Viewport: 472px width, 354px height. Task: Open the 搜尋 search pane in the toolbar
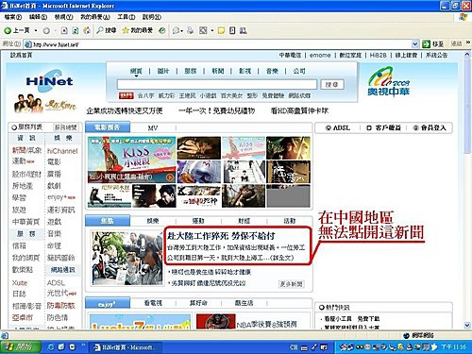click(x=107, y=30)
